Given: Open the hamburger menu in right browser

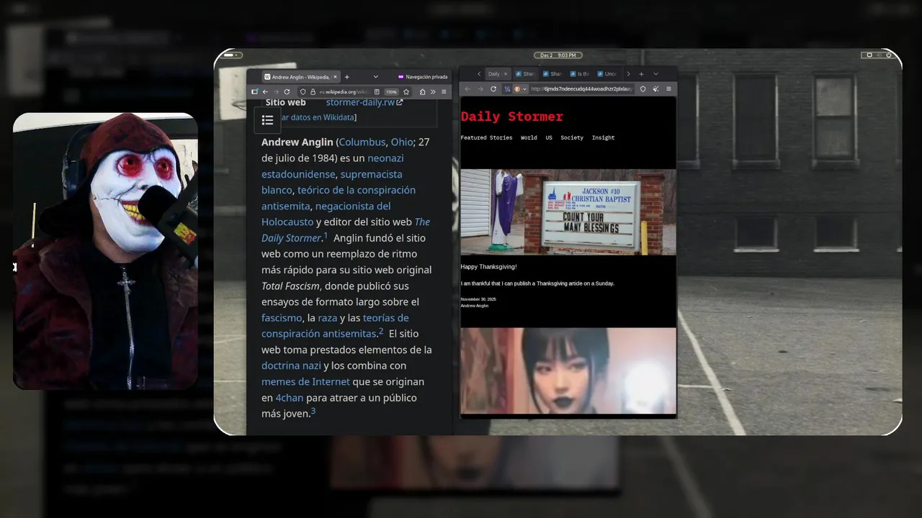Looking at the screenshot, I should (668, 89).
